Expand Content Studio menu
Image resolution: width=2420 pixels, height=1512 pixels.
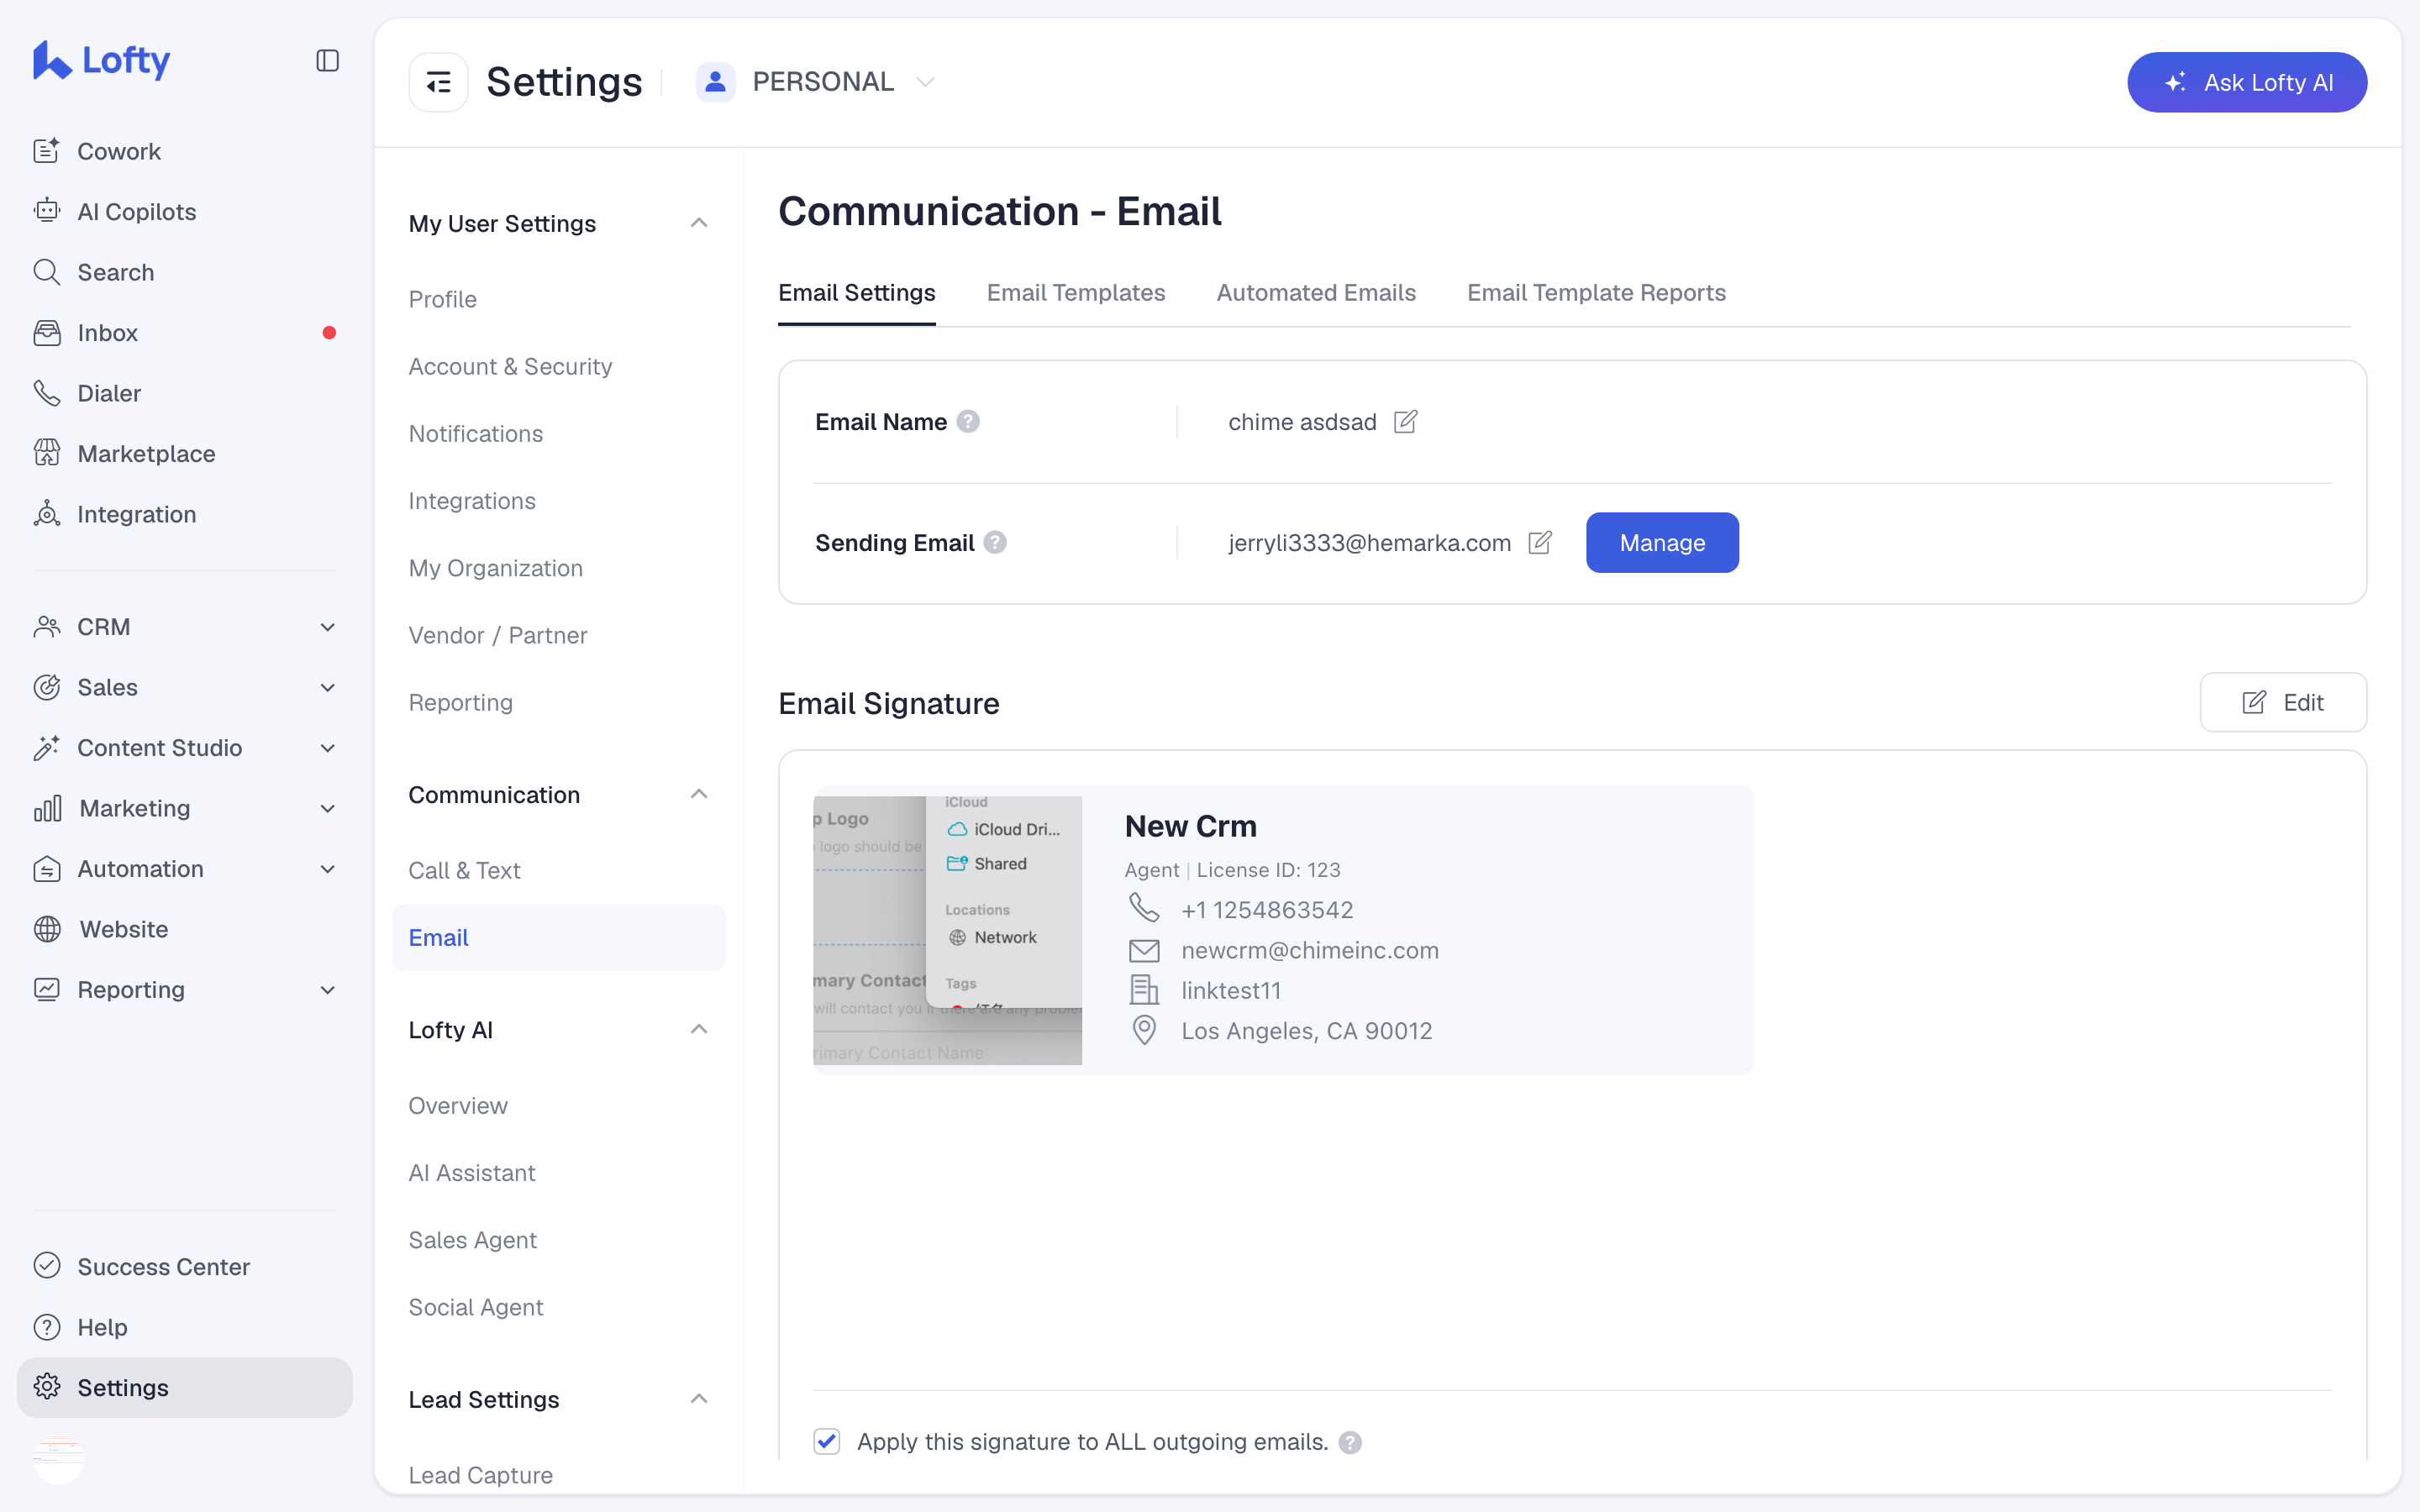tap(327, 748)
